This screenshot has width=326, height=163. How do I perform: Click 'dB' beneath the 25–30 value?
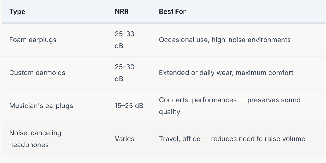119,79
